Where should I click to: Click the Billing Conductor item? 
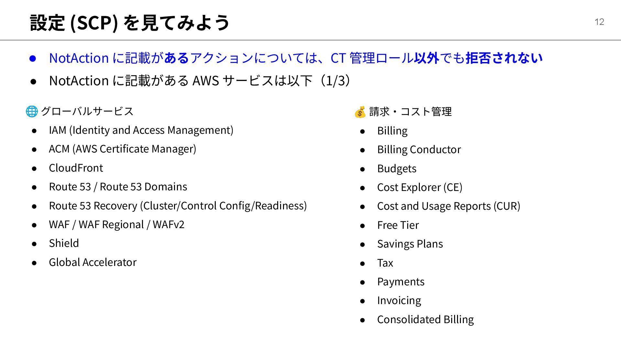coord(419,149)
